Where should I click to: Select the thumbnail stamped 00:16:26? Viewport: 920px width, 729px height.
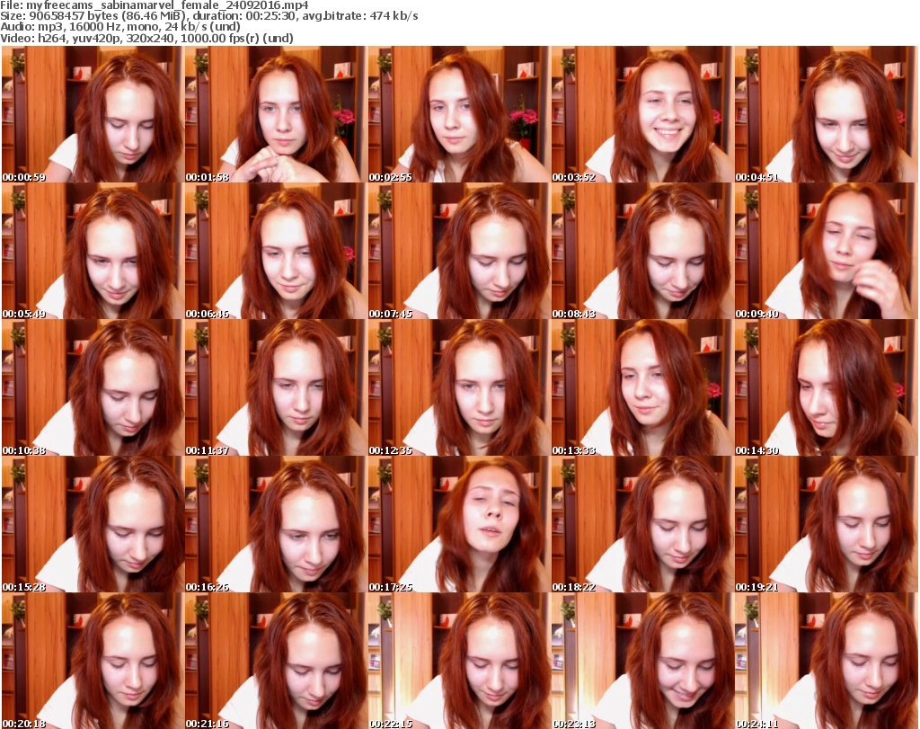(x=276, y=525)
